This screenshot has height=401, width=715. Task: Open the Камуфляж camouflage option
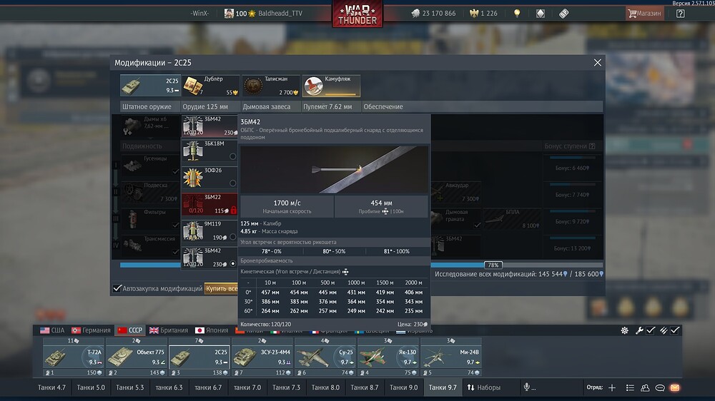[331, 86]
